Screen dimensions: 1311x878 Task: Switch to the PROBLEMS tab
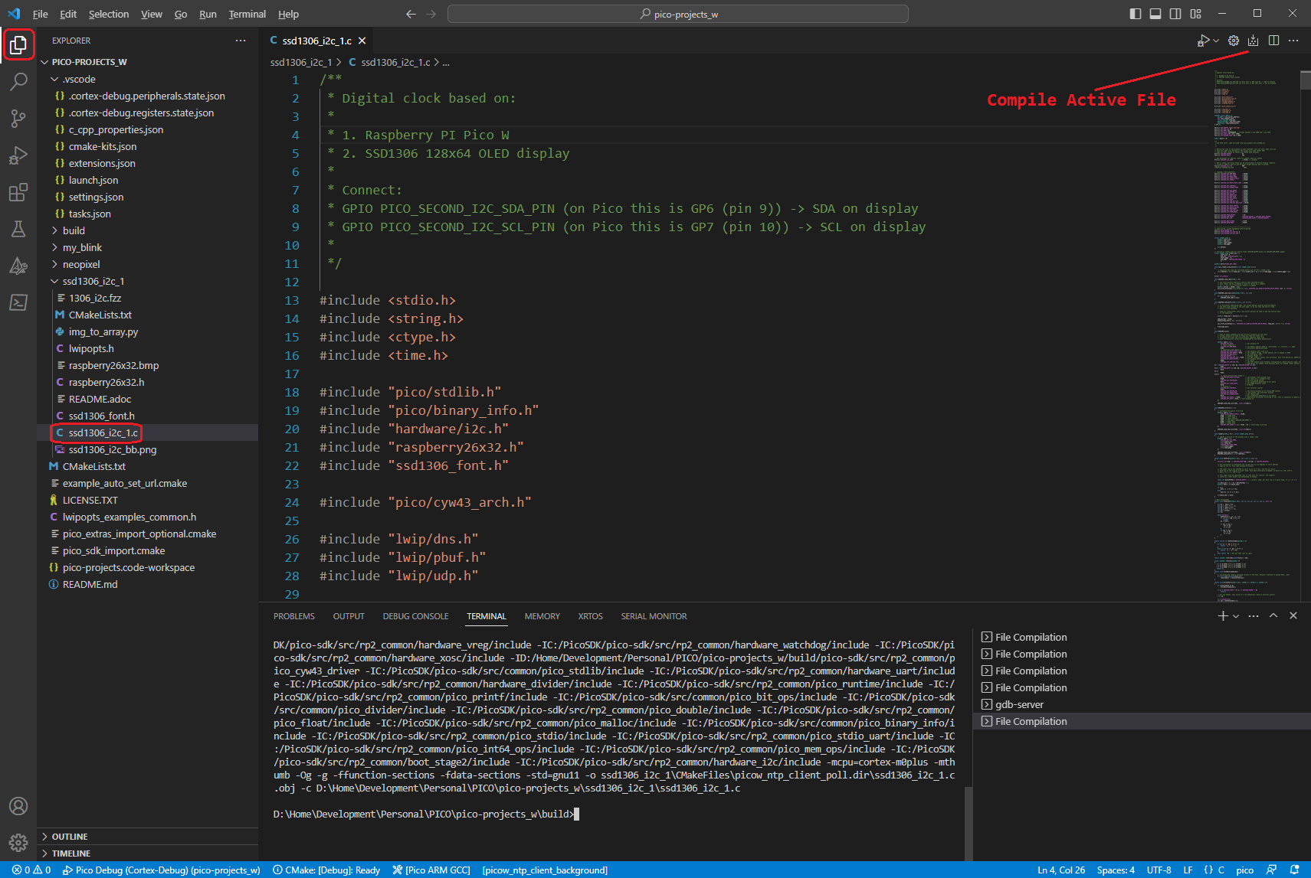click(294, 616)
